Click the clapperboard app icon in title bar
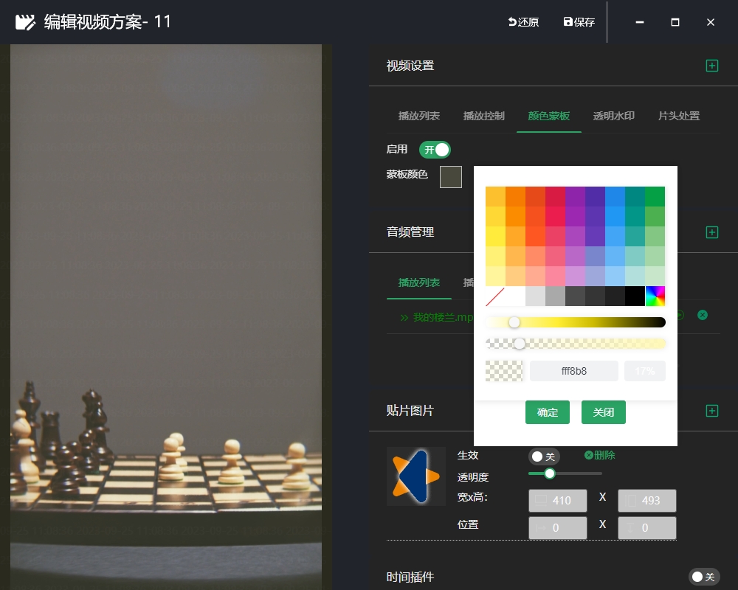 coord(25,22)
